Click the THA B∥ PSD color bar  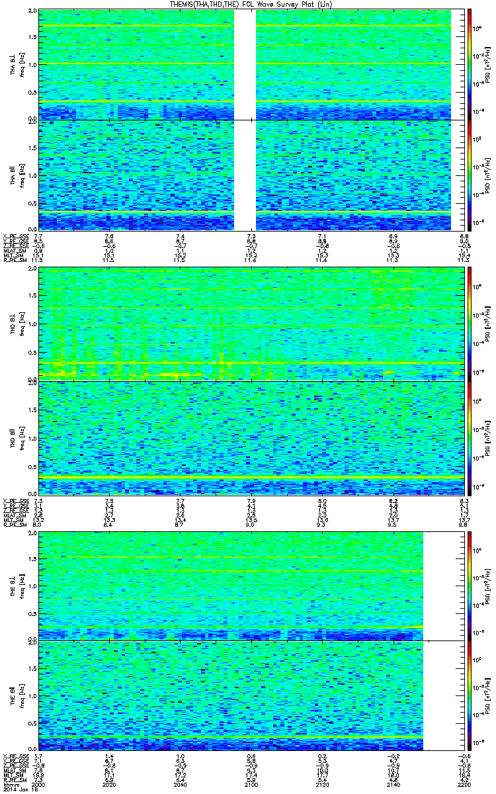click(x=470, y=175)
